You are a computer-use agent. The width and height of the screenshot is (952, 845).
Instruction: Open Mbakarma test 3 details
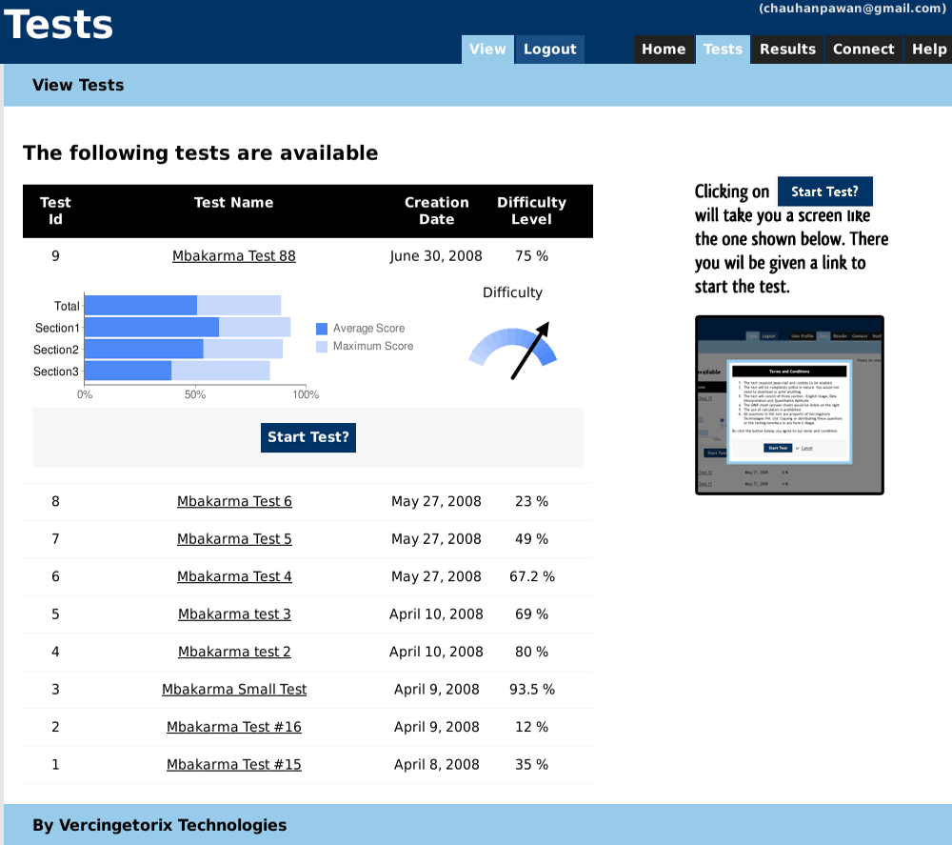pyautogui.click(x=234, y=614)
